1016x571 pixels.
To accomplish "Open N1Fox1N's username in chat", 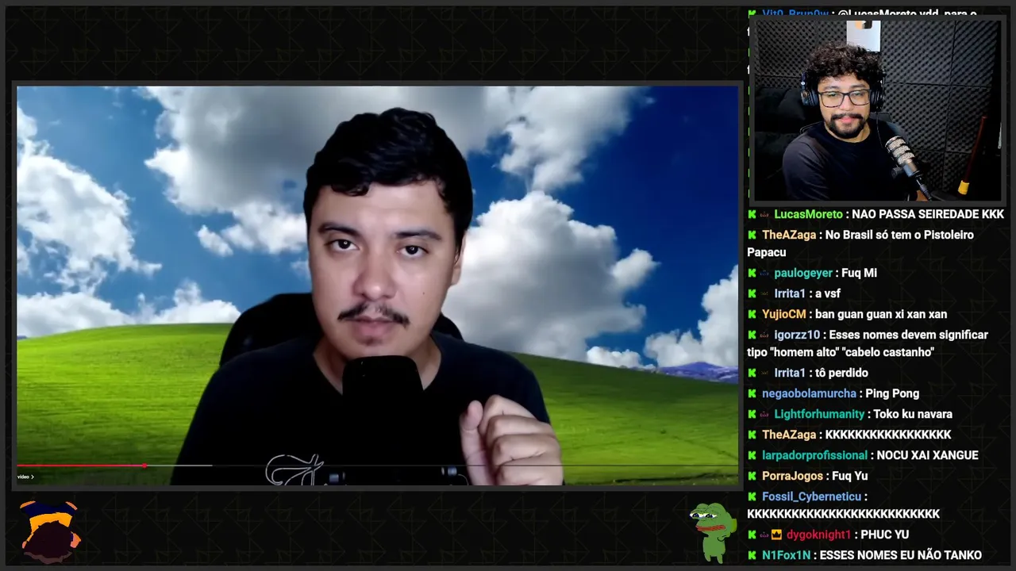I will tap(787, 555).
